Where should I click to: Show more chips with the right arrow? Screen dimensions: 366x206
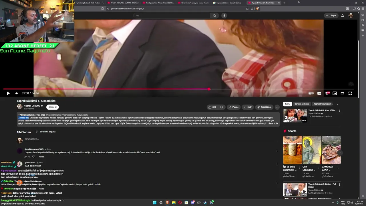pyautogui.click(x=337, y=104)
